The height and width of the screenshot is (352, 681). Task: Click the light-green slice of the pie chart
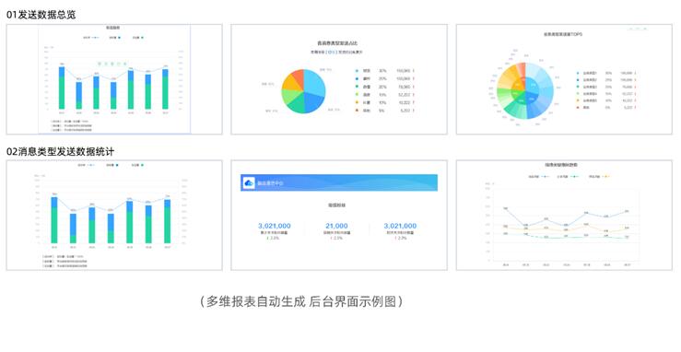coord(289,97)
